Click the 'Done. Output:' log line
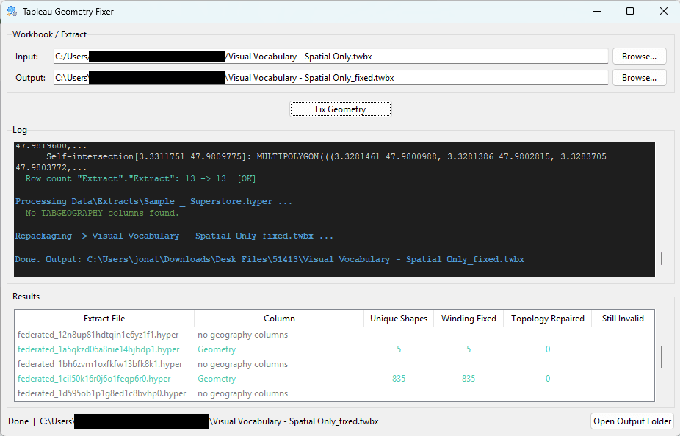Image resolution: width=680 pixels, height=436 pixels. point(270,259)
